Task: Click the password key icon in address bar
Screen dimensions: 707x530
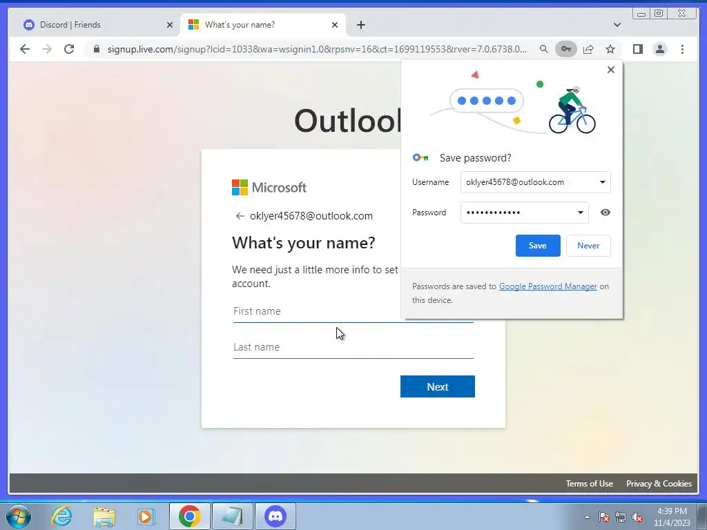Action: (x=566, y=49)
